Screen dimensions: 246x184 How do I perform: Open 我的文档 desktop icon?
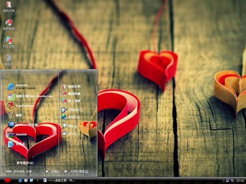pos(9,7)
